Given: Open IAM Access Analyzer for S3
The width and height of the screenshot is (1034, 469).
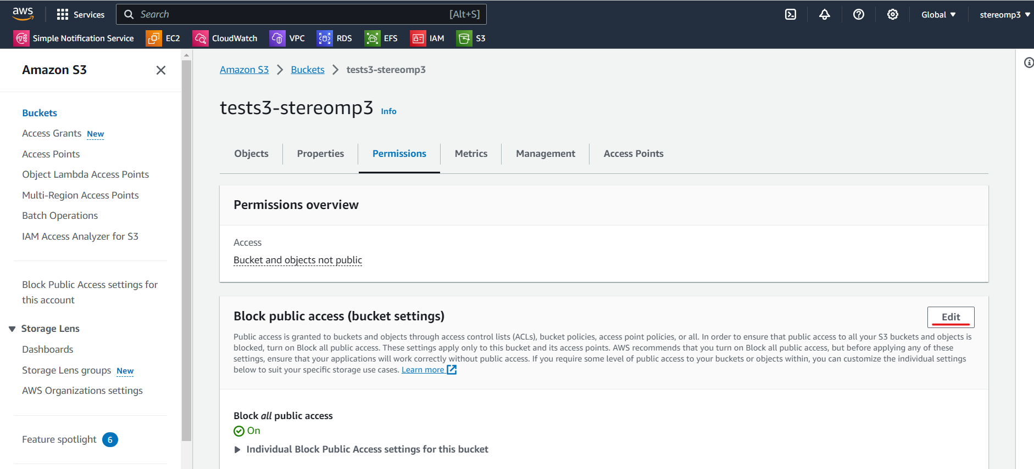Looking at the screenshot, I should pyautogui.click(x=80, y=236).
